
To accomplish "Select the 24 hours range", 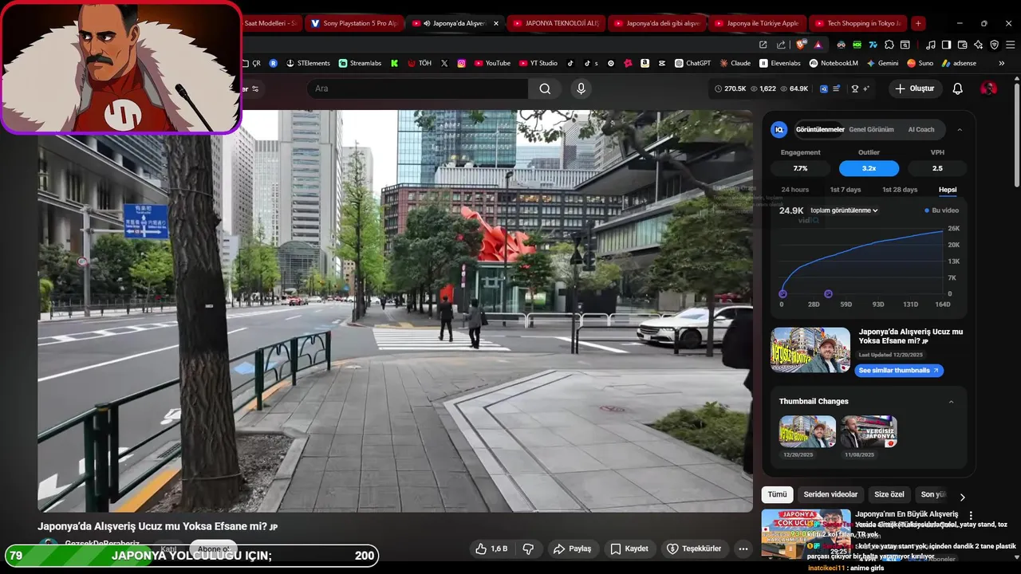I will click(794, 190).
